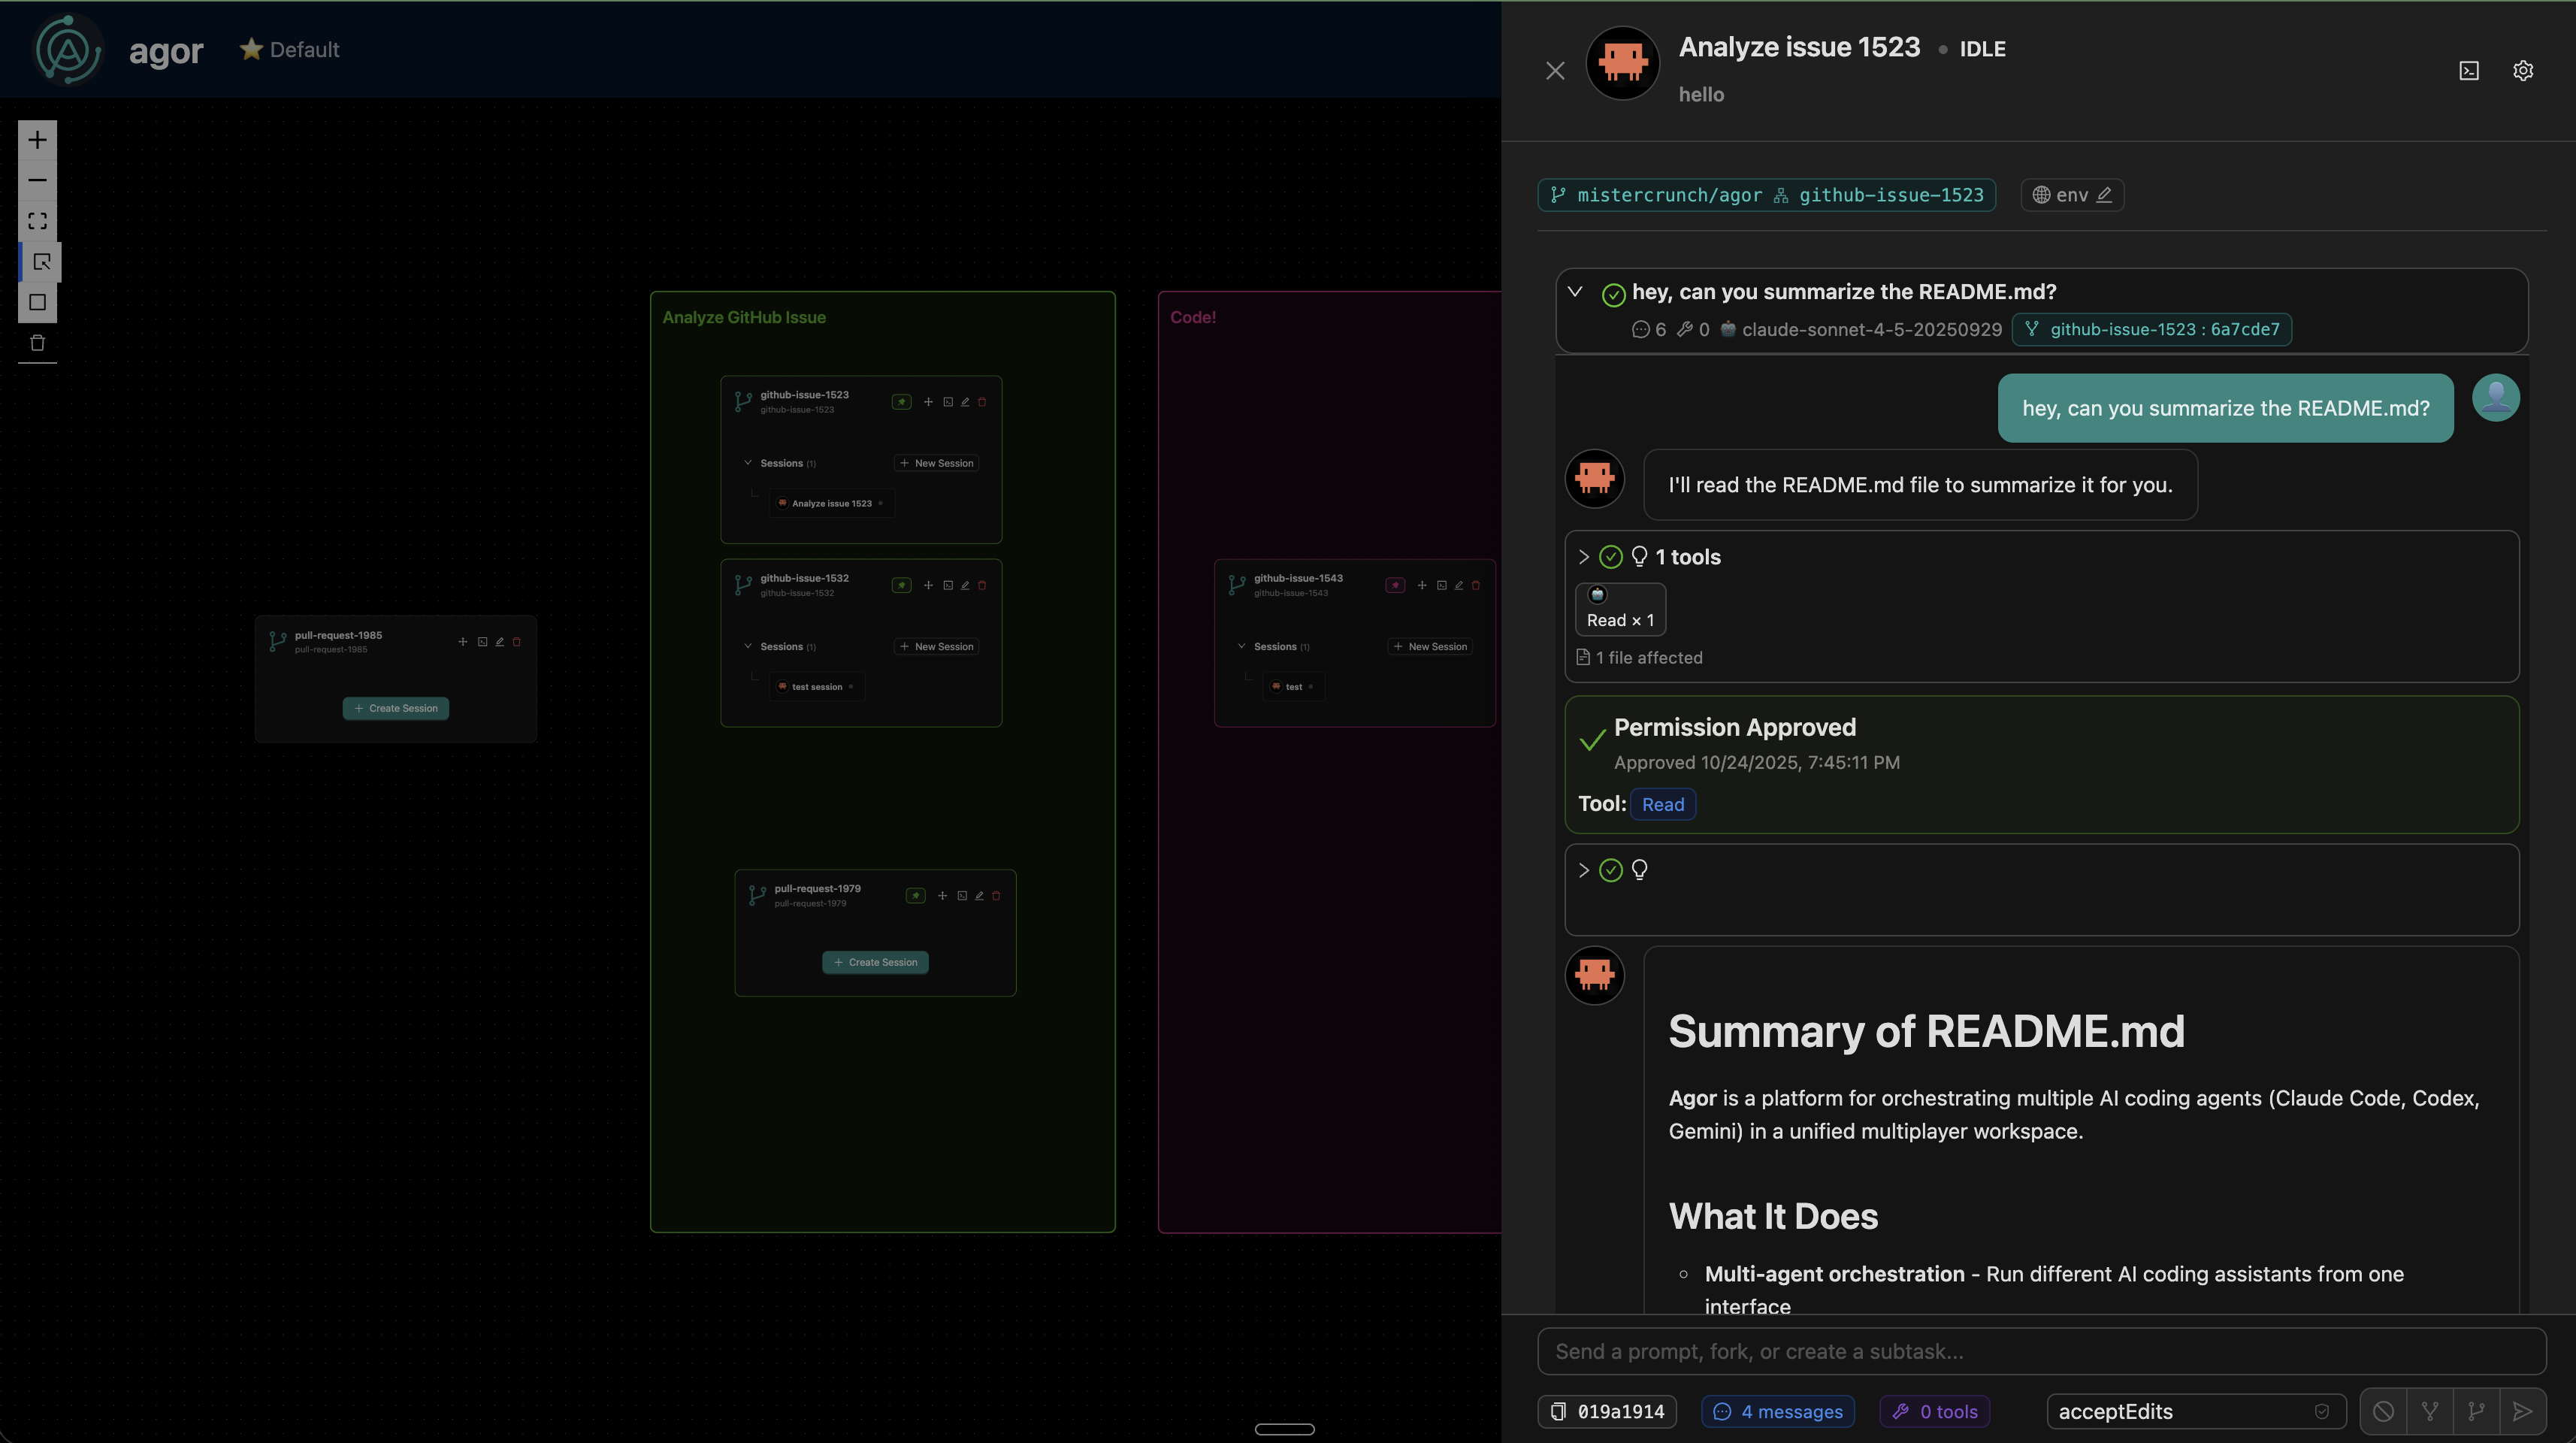Select the rectangle zone tool
This screenshot has width=2576, height=1443.
click(x=38, y=302)
